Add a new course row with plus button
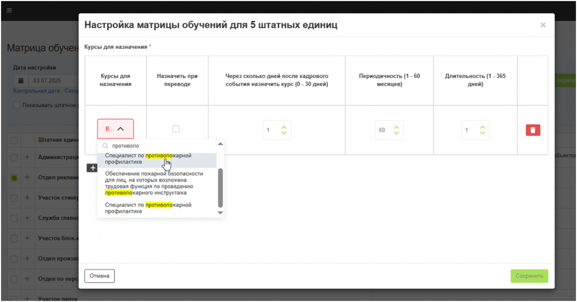The image size is (577, 302). [x=92, y=168]
